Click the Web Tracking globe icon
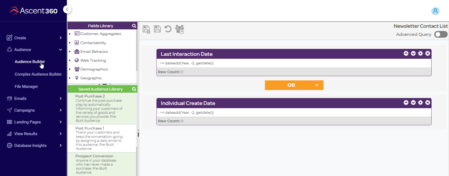Image resolution: width=449 pixels, height=176 pixels. coord(77,60)
